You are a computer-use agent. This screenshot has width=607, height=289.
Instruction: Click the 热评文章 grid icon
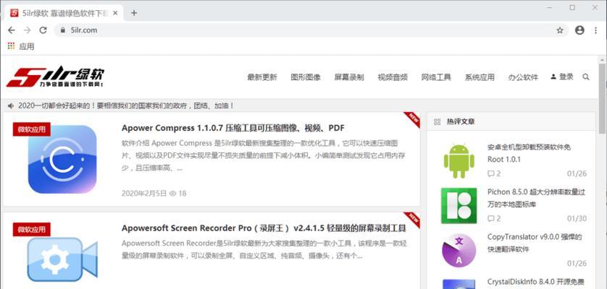click(438, 121)
